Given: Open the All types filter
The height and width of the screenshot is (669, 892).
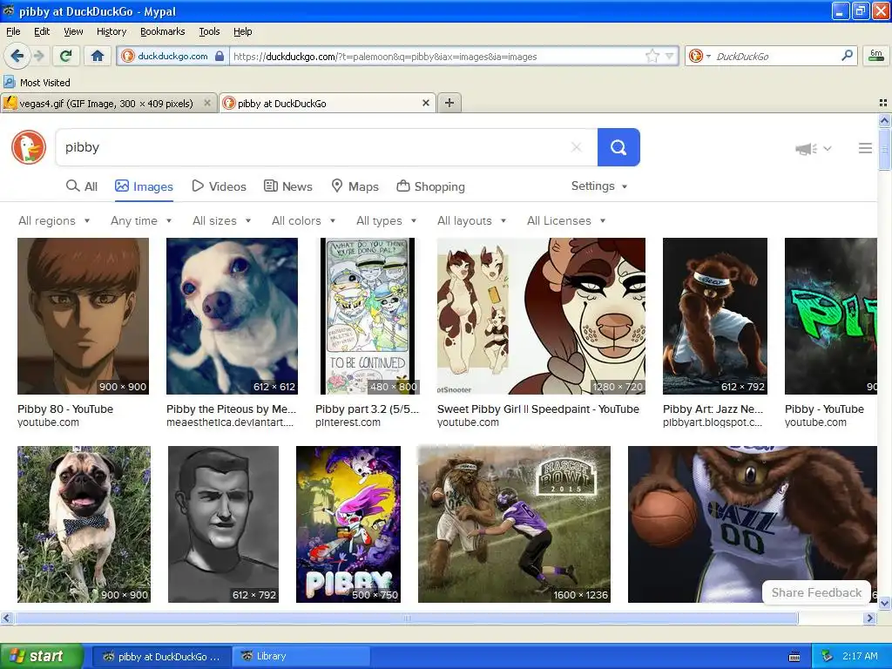Looking at the screenshot, I should pyautogui.click(x=386, y=220).
